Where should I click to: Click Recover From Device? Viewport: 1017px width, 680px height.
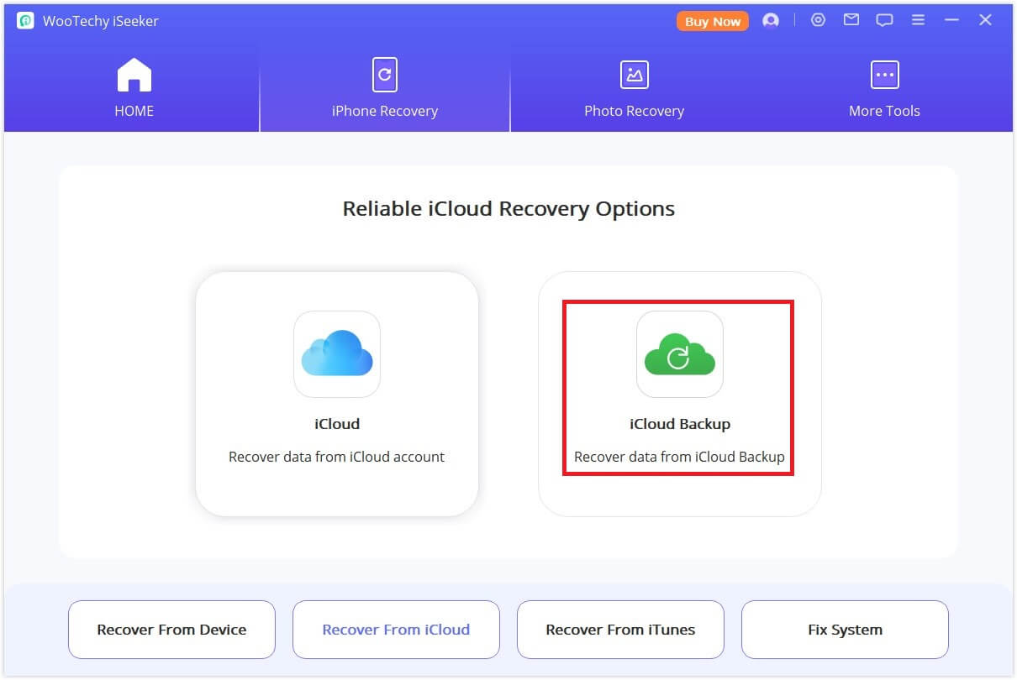pos(171,629)
